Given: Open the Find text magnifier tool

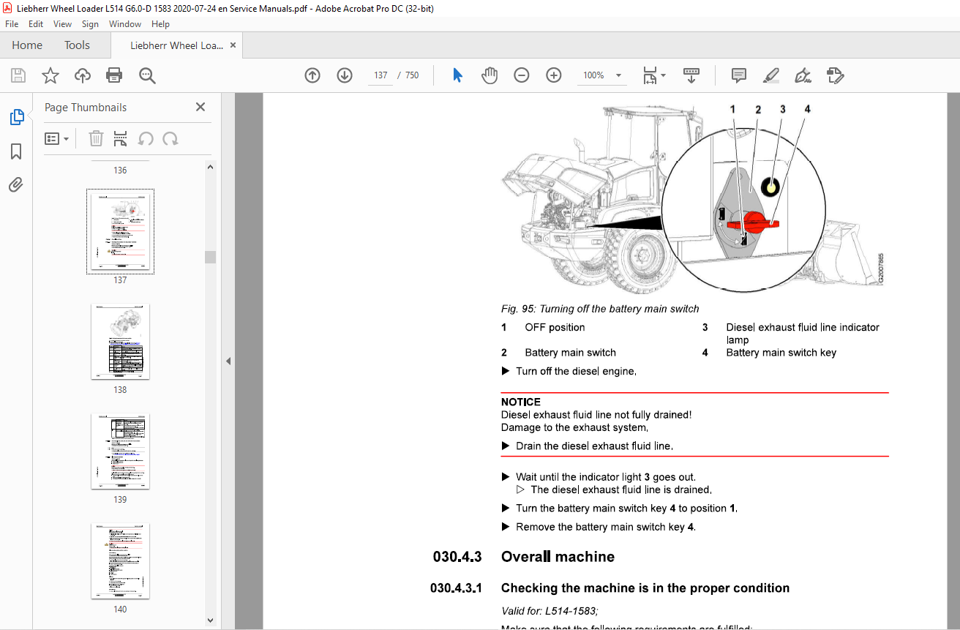Looking at the screenshot, I should pyautogui.click(x=147, y=75).
